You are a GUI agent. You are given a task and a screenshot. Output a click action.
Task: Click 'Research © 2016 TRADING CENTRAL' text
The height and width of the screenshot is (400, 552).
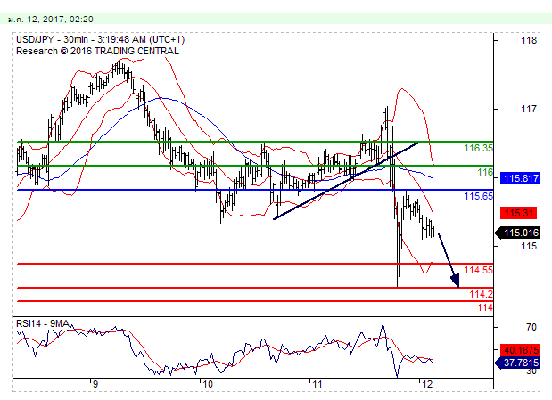pyautogui.click(x=97, y=51)
